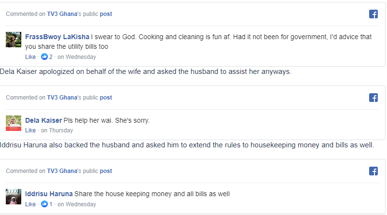Click the like reaction icon showing 1 like

(45, 204)
